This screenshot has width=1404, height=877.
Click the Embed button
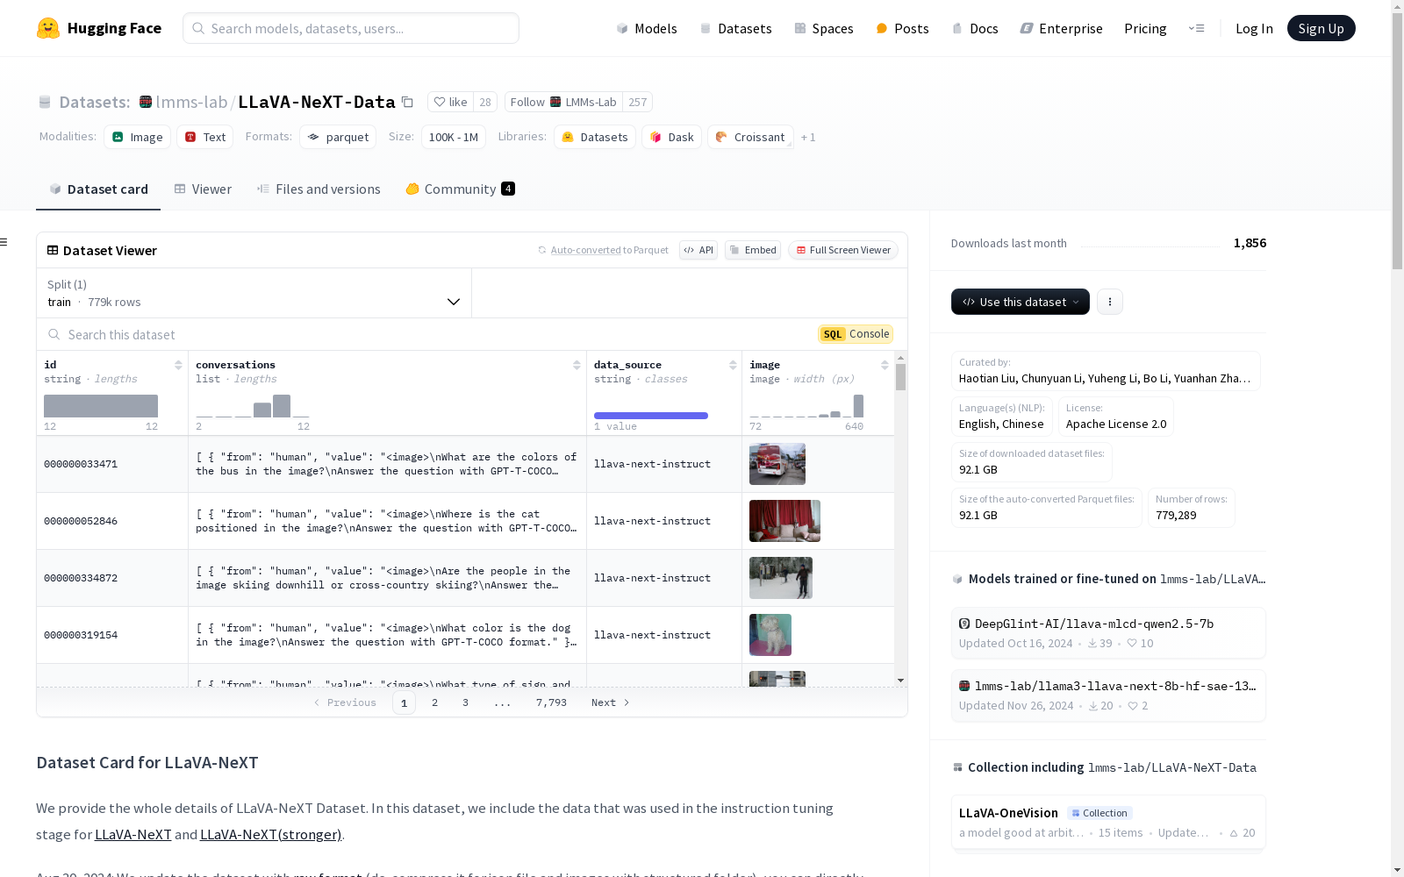753,250
